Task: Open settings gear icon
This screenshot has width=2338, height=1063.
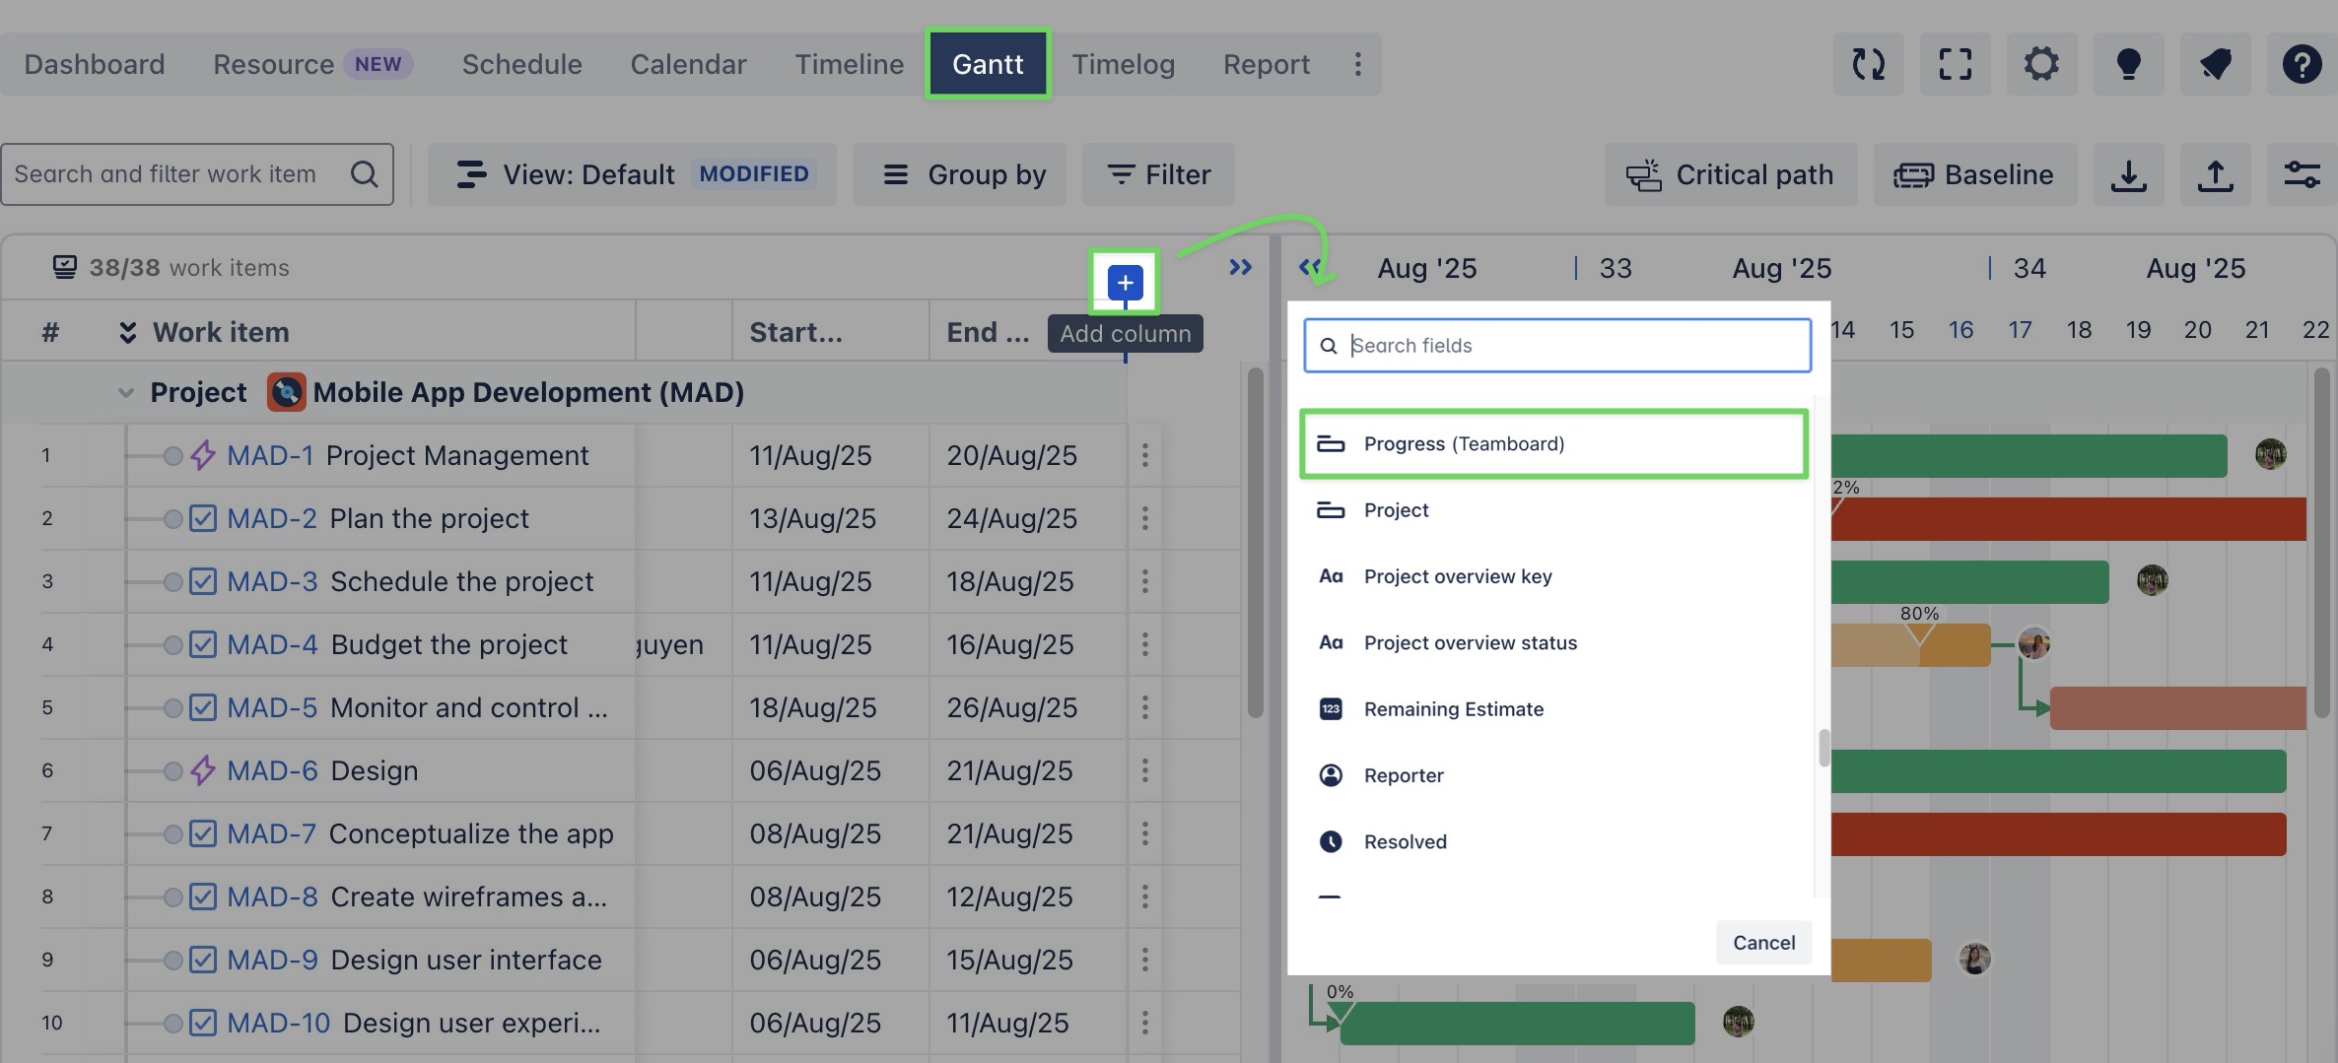Action: 2041,64
